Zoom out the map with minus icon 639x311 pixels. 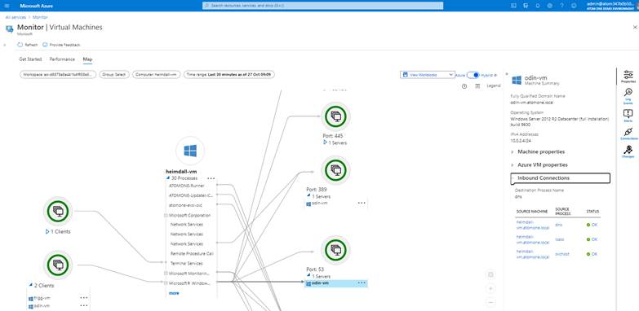point(490,302)
